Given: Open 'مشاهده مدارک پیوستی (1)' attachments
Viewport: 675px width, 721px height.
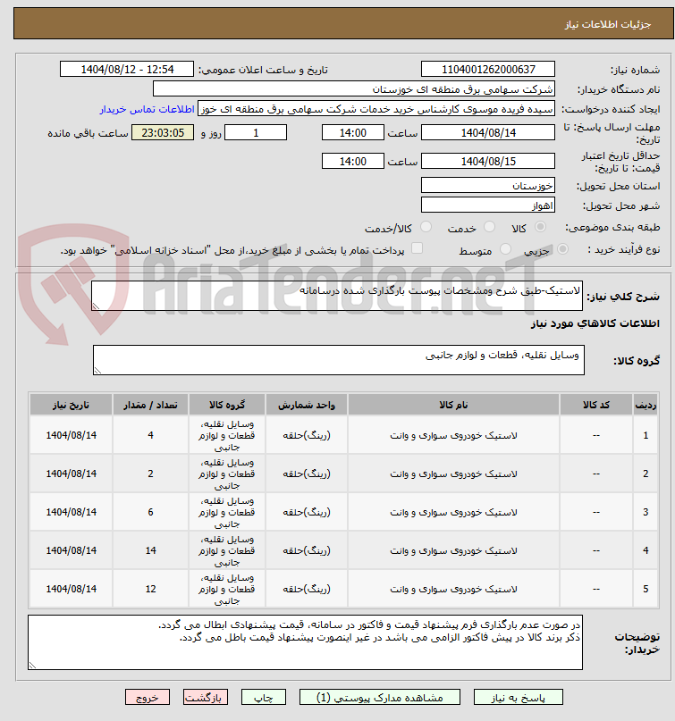Looking at the screenshot, I should tap(380, 697).
